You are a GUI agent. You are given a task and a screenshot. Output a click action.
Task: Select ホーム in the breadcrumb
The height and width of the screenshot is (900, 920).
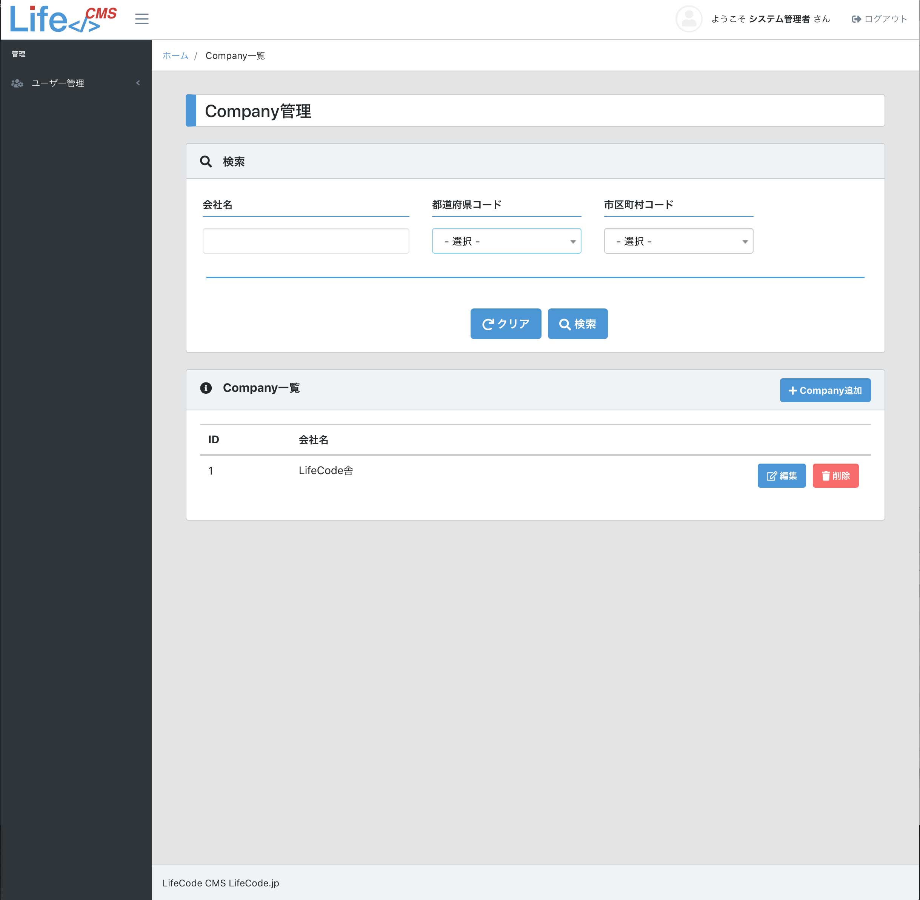point(175,55)
